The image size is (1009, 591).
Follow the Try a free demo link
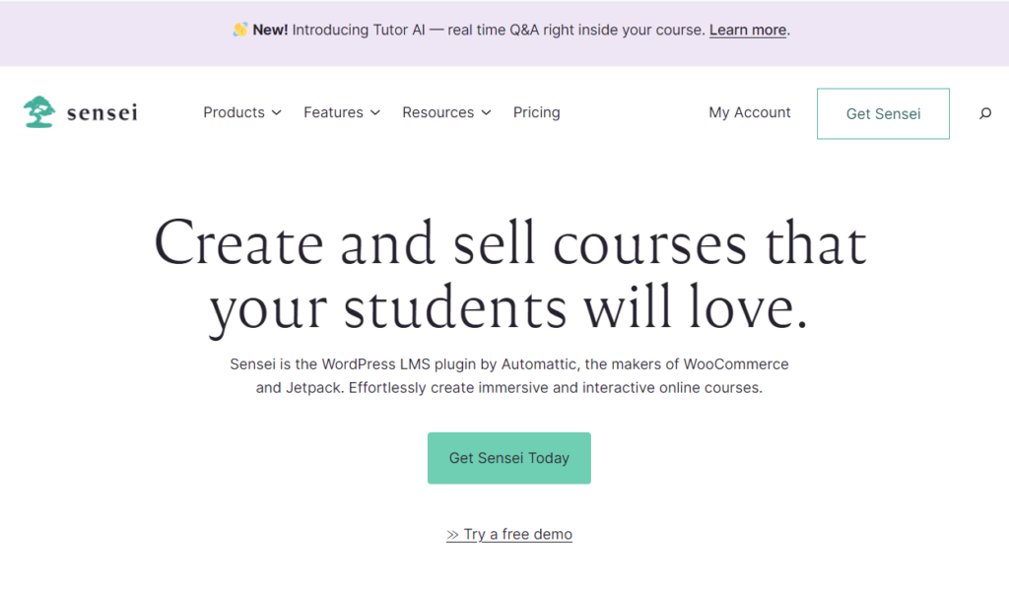click(x=517, y=534)
